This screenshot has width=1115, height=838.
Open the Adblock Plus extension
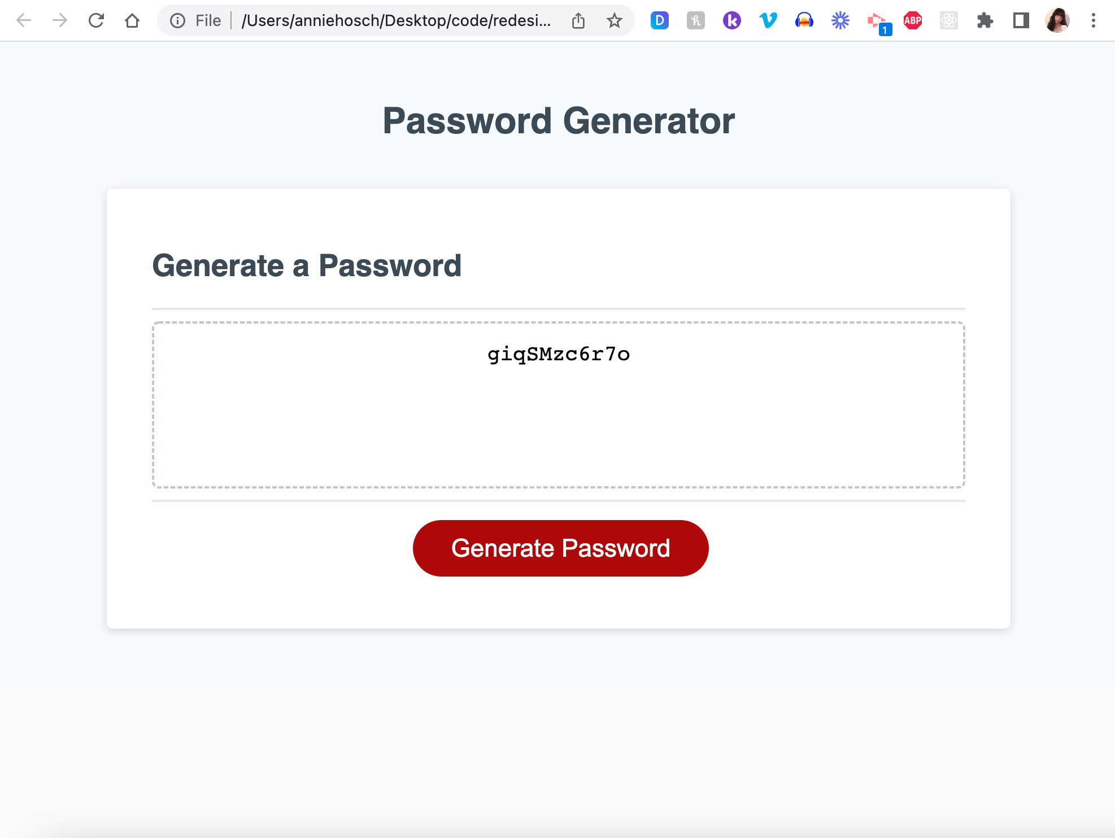pos(912,20)
